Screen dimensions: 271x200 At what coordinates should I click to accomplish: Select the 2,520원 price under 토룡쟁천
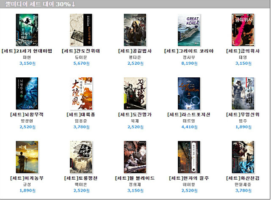click(x=81, y=191)
